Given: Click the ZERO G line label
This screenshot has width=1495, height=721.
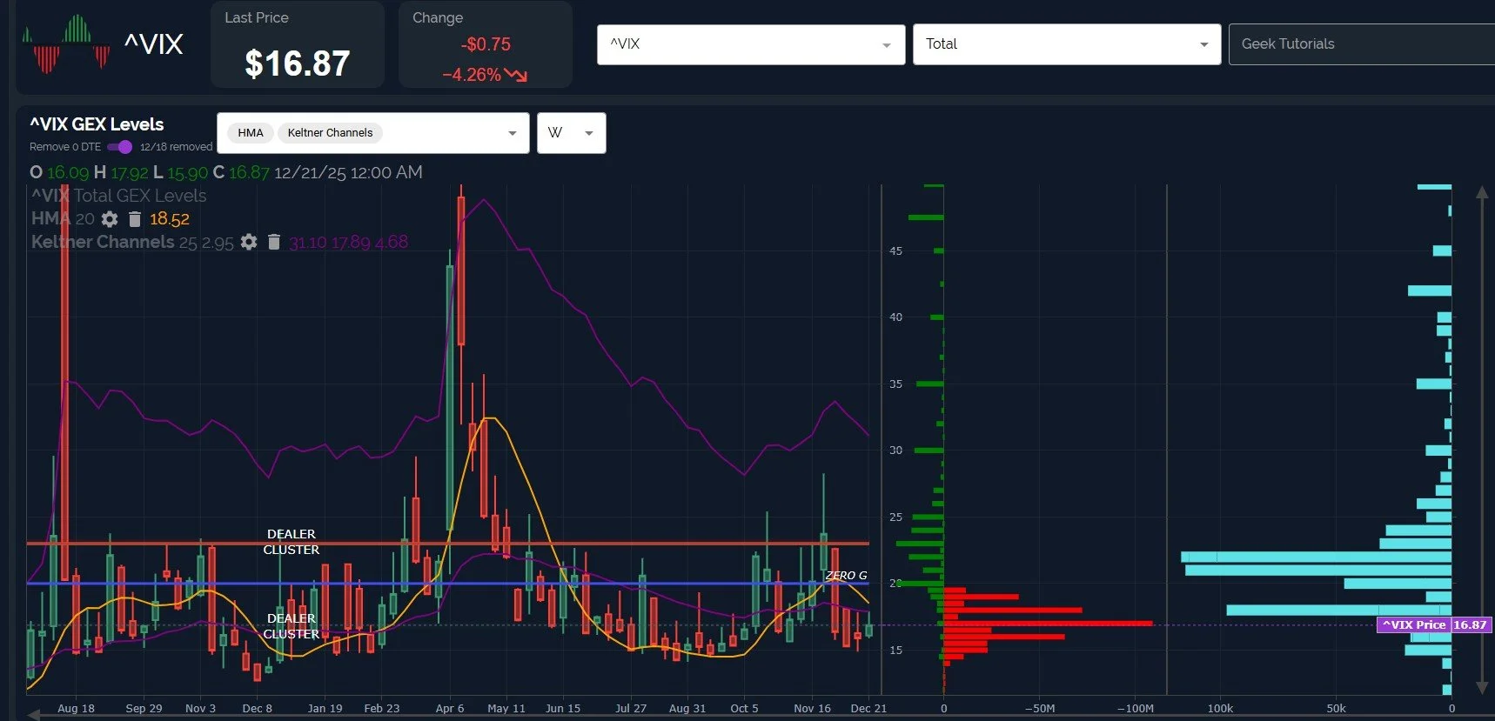Looking at the screenshot, I should (x=846, y=576).
